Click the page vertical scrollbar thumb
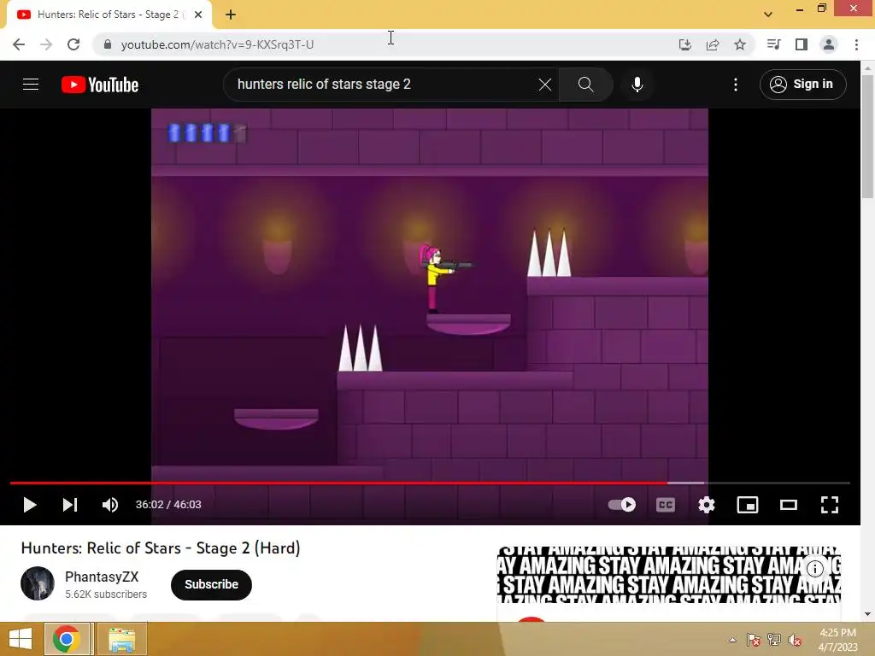875x656 pixels. coord(867,136)
